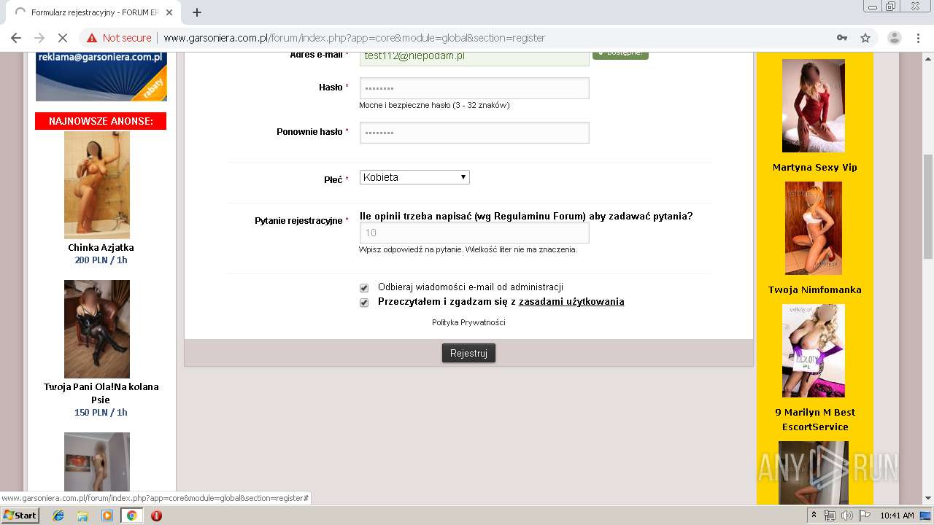Click the Twoja Pani Ola!Na kolana Psie link
This screenshot has width=934, height=525.
[x=101, y=393]
